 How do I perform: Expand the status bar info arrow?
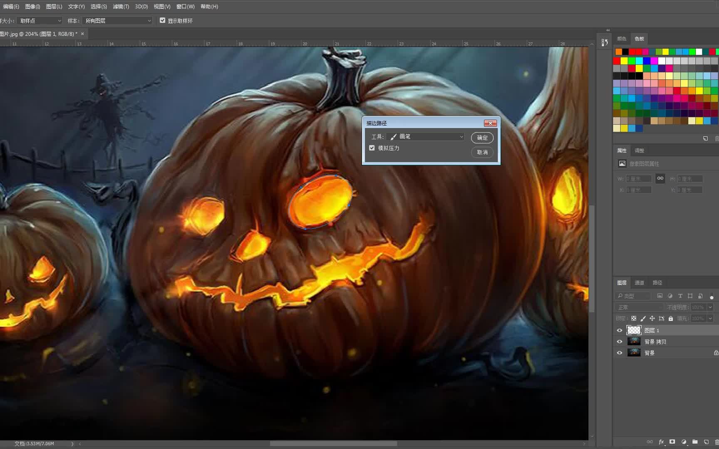click(72, 444)
